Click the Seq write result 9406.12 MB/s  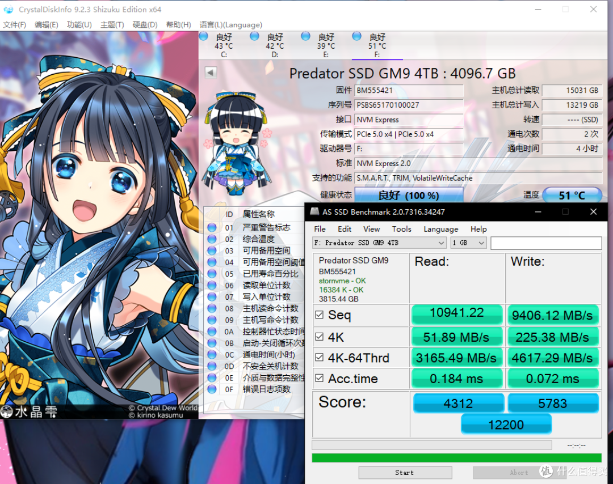[x=553, y=315]
